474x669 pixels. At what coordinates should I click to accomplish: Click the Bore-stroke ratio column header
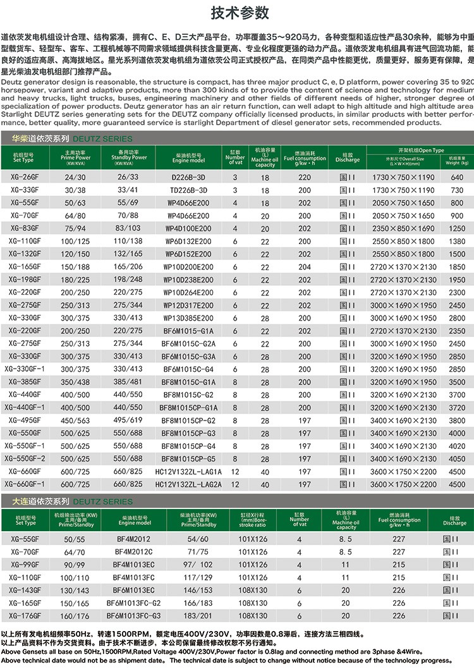click(252, 520)
